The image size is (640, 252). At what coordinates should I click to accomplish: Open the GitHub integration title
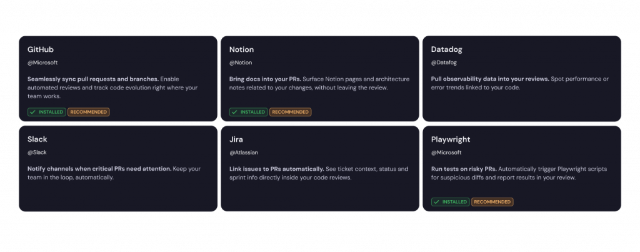click(x=41, y=49)
